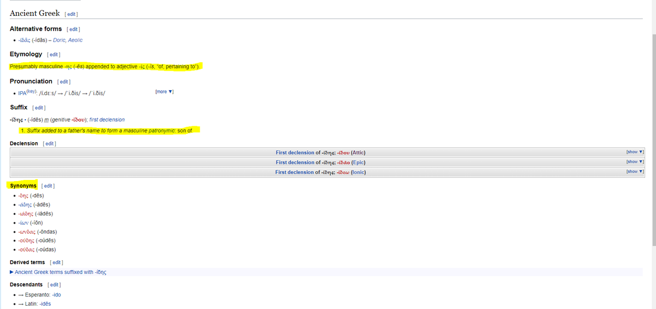Screen dimensions: 656x309
Task: Show the Epic declension table
Action: tap(635, 162)
